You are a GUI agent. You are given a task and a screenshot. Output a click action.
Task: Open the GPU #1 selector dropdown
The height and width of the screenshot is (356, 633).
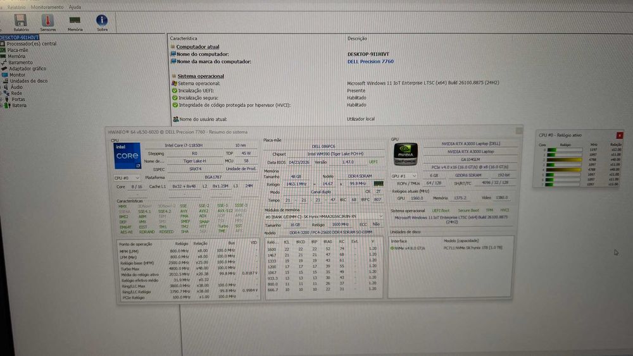[x=404, y=176]
